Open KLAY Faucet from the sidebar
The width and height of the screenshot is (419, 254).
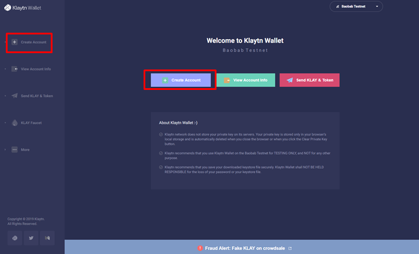click(x=32, y=123)
